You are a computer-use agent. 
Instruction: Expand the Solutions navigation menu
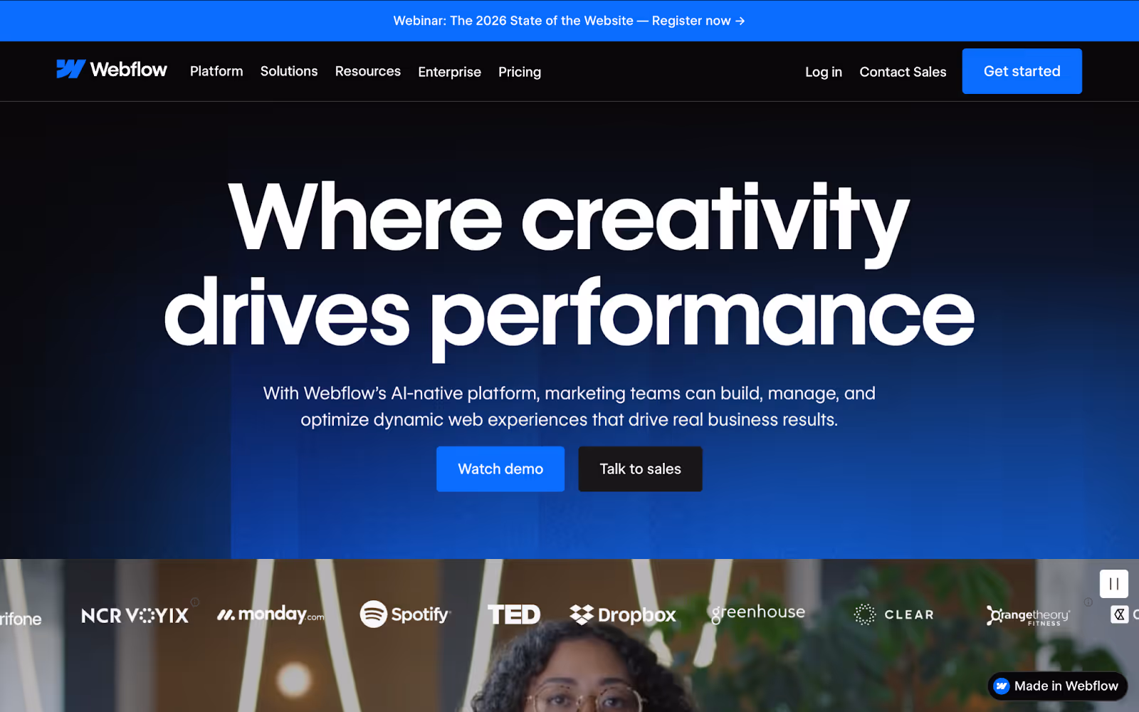(289, 71)
